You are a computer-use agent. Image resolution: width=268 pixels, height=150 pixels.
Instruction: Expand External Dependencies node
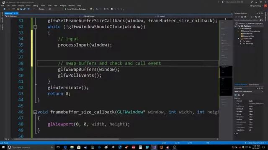(x=238, y=31)
